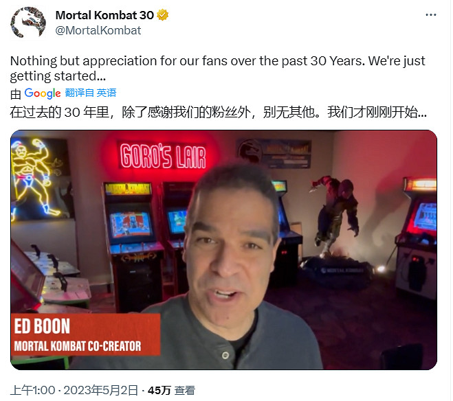
Task: Click the dragon logo wall banner in video
Action: [274, 154]
